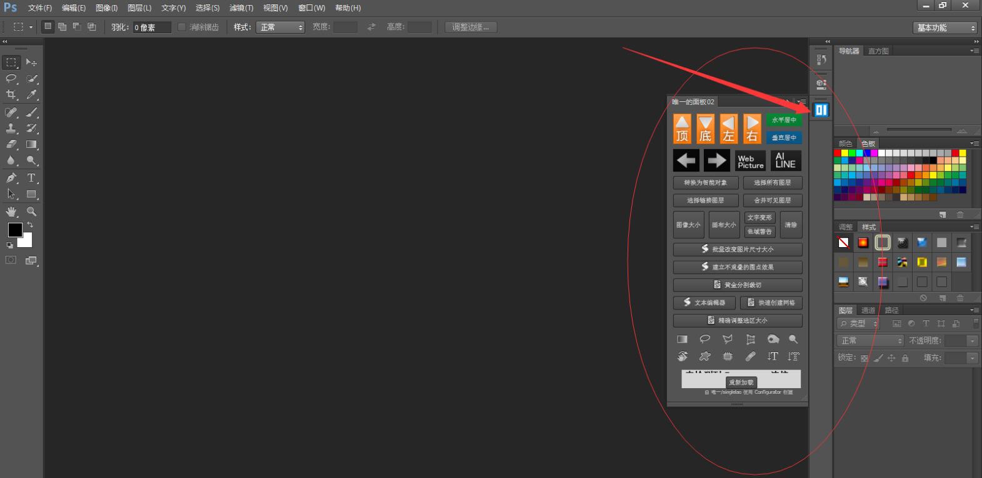Open the 文件(F) menu
Screen dimensions: 982x478
tap(40, 8)
